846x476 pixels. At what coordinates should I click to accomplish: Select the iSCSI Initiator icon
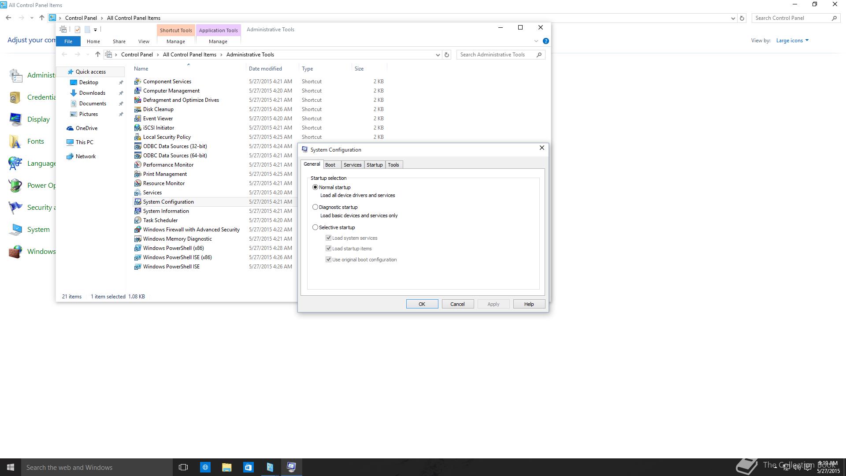pyautogui.click(x=137, y=128)
